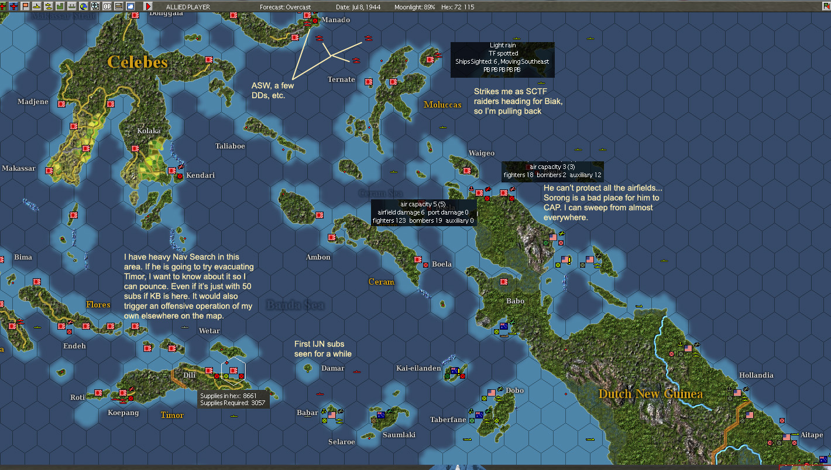Viewport: 831px width, 470px height.
Task: Select the Japanese base flag at Kendari
Action: (172, 171)
